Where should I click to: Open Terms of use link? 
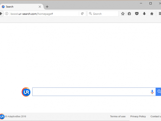pos(118,116)
